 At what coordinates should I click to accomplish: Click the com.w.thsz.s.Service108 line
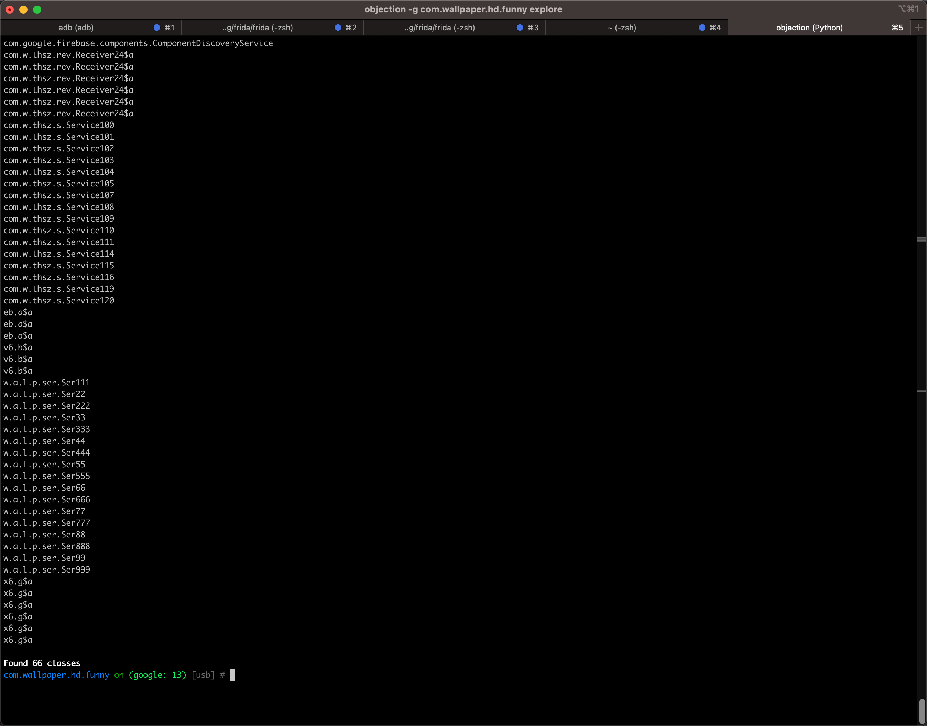pyautogui.click(x=59, y=207)
